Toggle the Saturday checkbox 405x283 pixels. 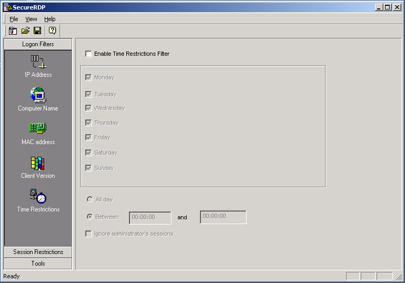88,153
